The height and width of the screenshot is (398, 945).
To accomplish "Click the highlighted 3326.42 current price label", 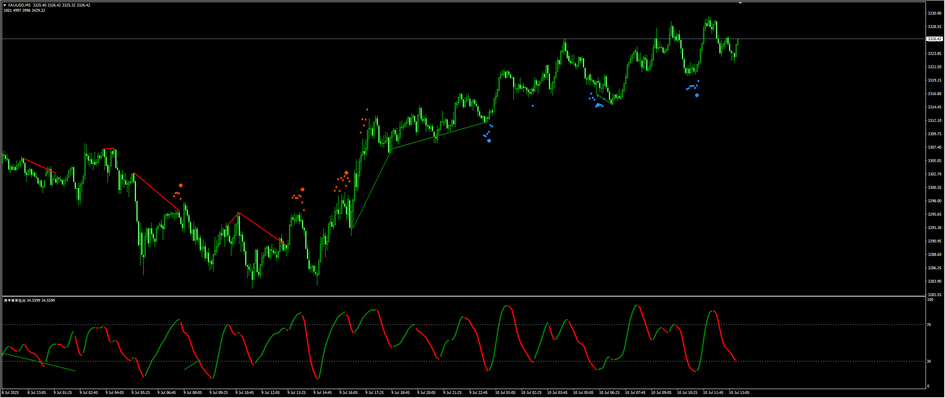I will point(934,39).
